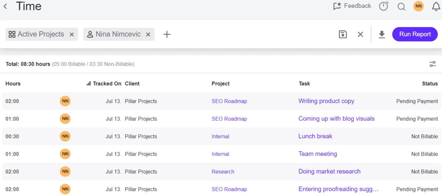Viewport: 442px width, 196px height.
Task: Click NN avatar in market research row
Action: coord(65,172)
